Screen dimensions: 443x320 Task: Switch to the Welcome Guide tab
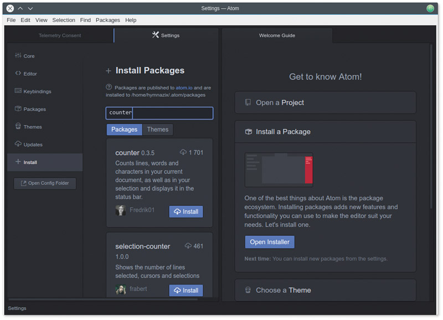coord(277,35)
